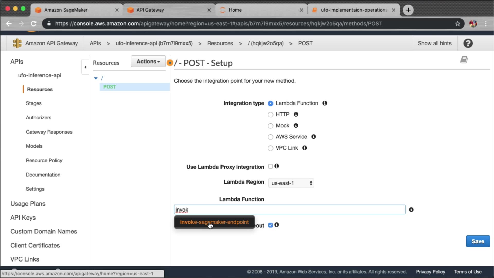Image resolution: width=494 pixels, height=278 pixels.
Task: Choose invoke-sagemaker-endpoint suggestion
Action: (x=214, y=222)
